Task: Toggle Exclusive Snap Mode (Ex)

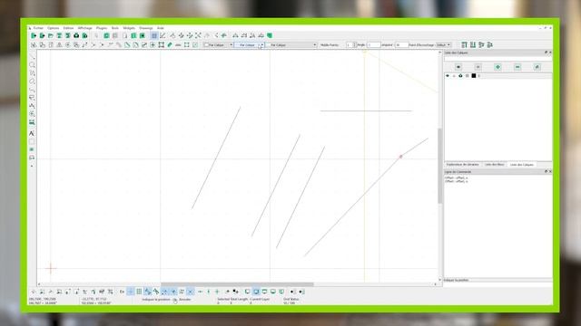Action: tap(122, 292)
